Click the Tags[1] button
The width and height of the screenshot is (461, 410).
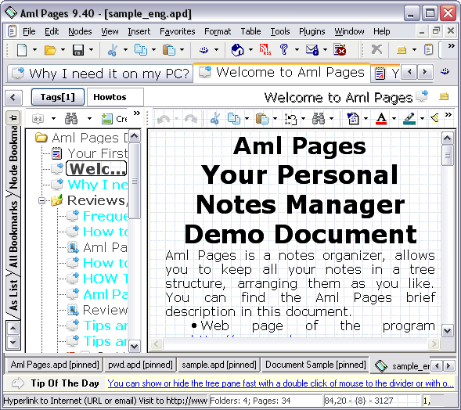click(58, 97)
